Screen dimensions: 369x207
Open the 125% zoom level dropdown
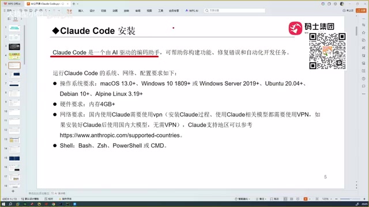(326, 199)
